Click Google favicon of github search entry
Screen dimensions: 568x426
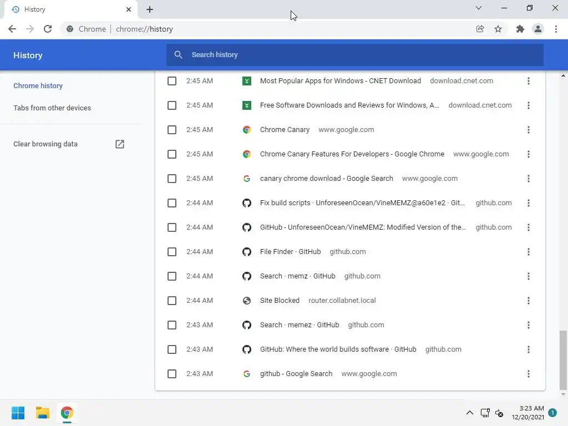pyautogui.click(x=247, y=374)
